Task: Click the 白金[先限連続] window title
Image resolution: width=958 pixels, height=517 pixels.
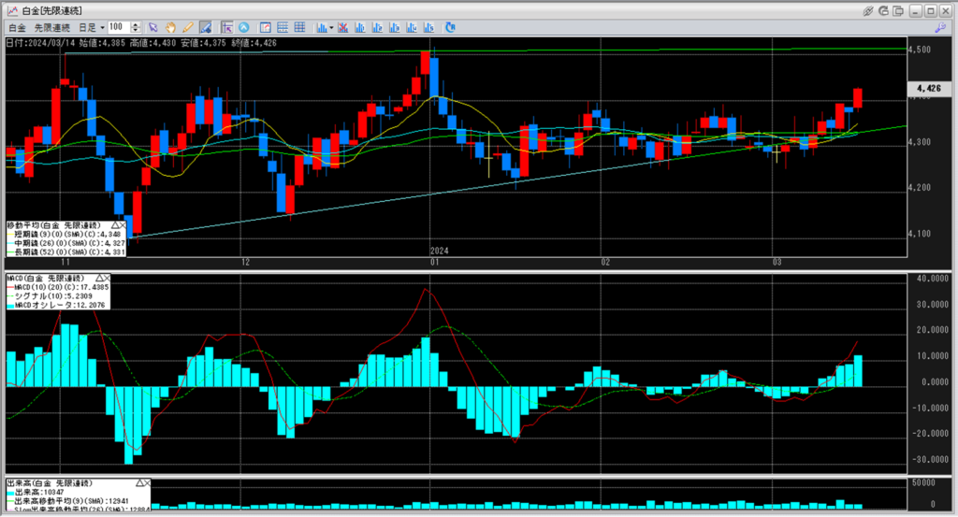Action: coord(52,11)
